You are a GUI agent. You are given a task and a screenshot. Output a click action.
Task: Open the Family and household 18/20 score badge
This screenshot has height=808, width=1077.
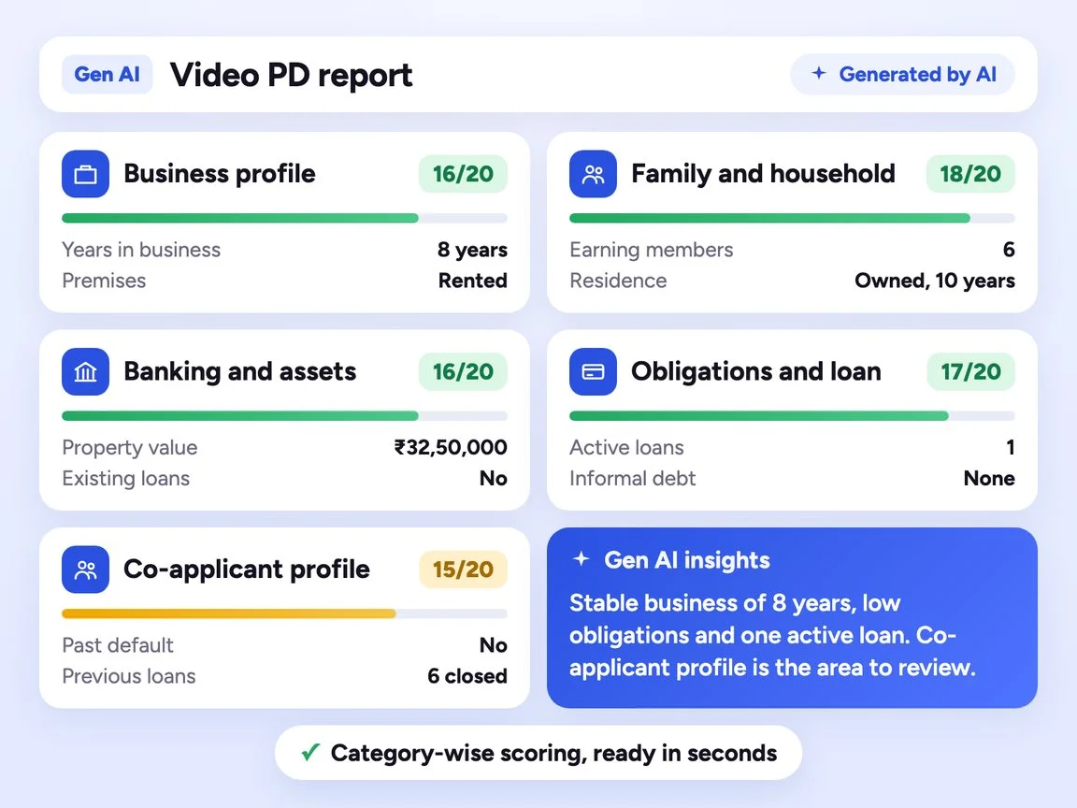pos(970,174)
